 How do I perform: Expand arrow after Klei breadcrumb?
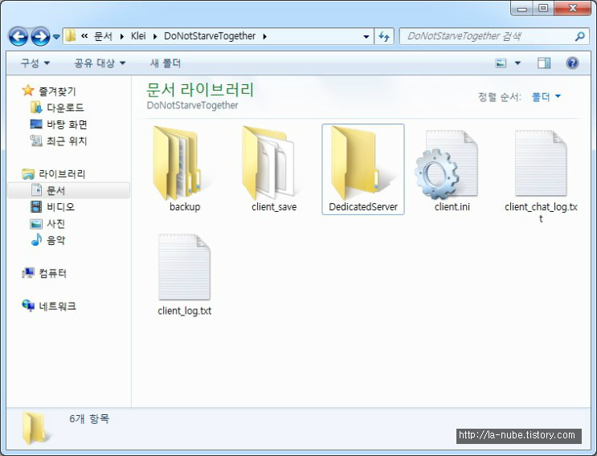pos(155,36)
